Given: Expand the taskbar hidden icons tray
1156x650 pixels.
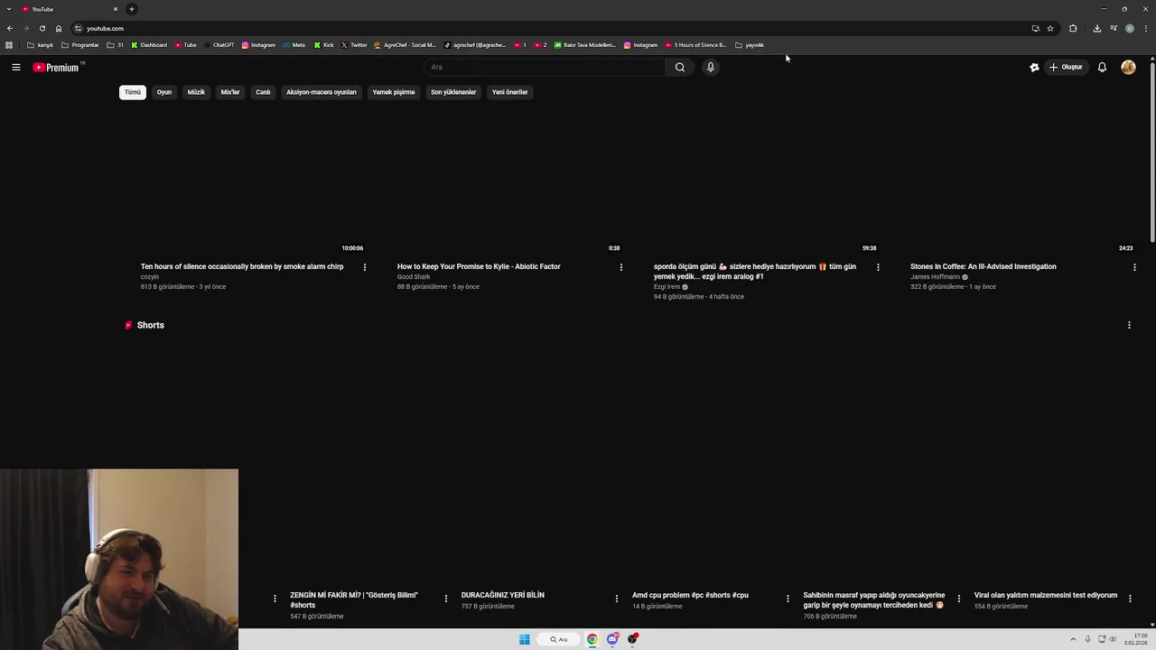Looking at the screenshot, I should click(x=1073, y=639).
